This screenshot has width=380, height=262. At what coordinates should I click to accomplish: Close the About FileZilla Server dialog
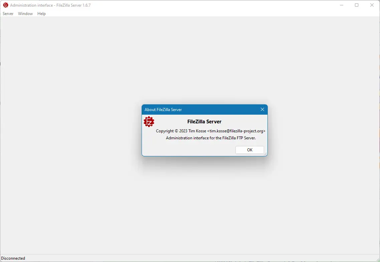pos(262,109)
